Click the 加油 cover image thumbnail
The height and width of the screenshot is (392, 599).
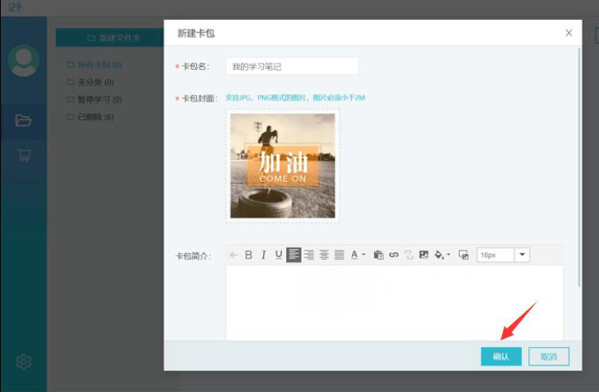(283, 165)
